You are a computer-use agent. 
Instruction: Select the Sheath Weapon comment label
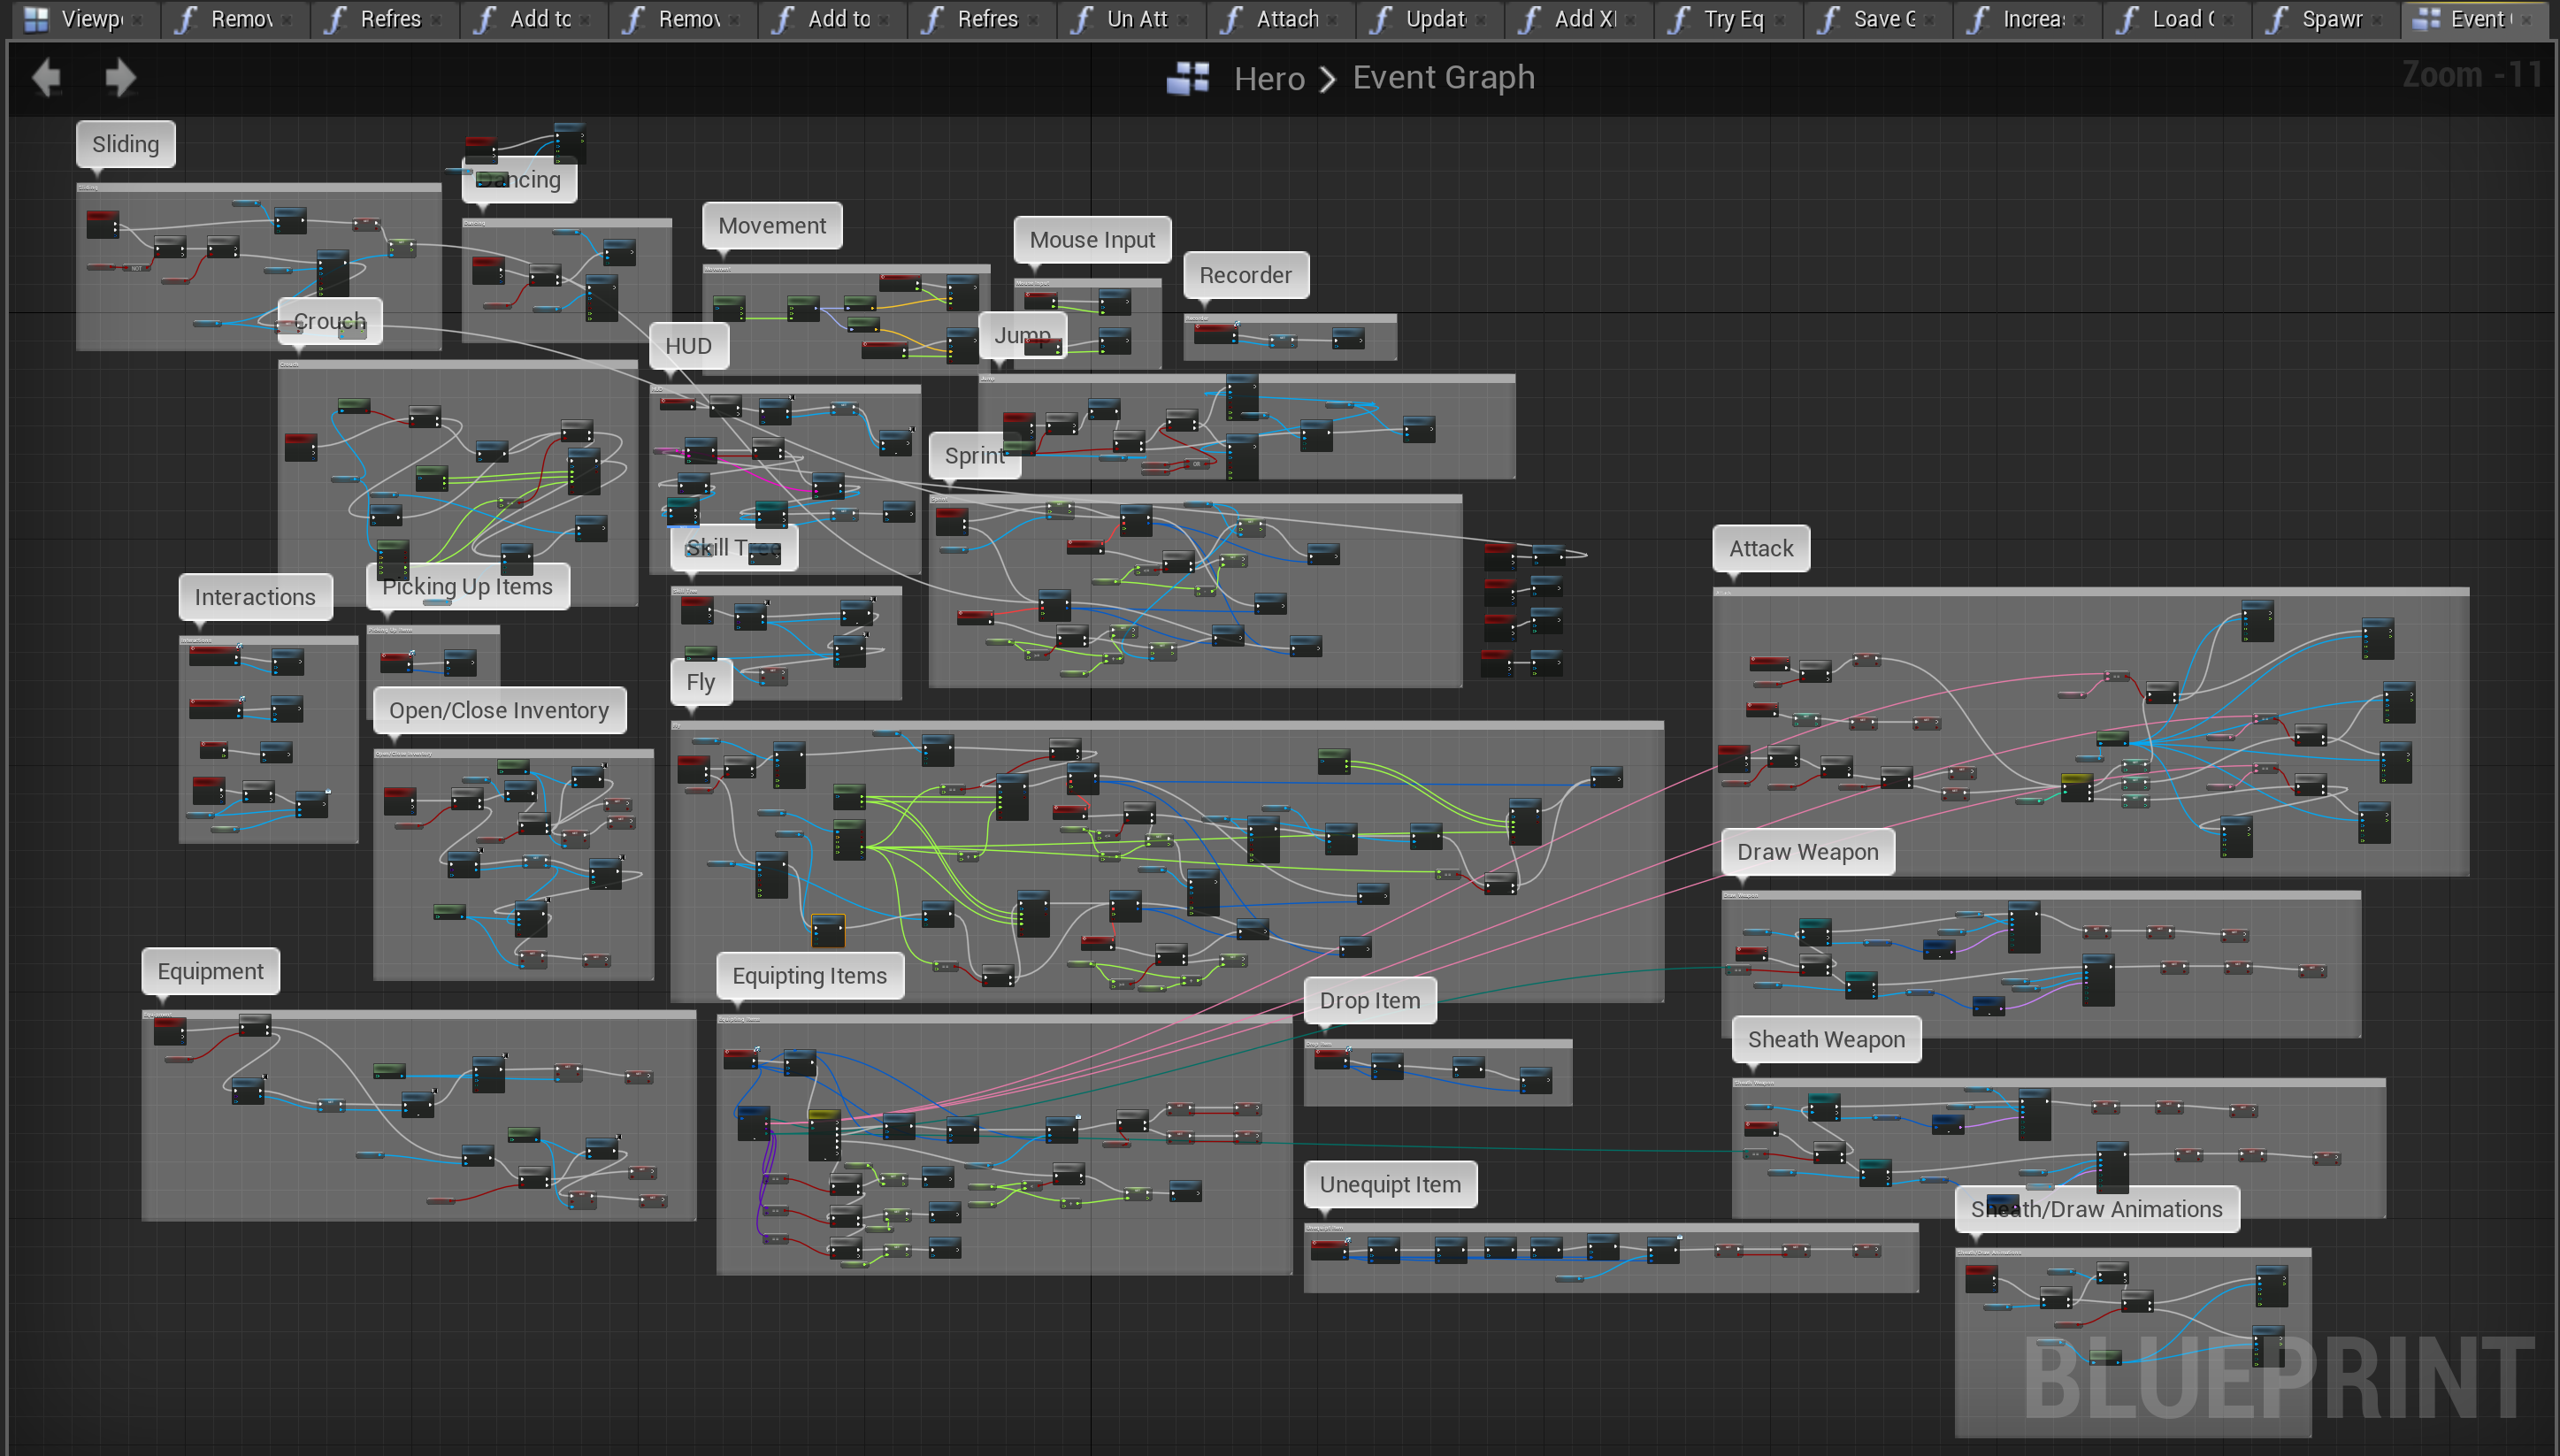tap(1826, 1040)
